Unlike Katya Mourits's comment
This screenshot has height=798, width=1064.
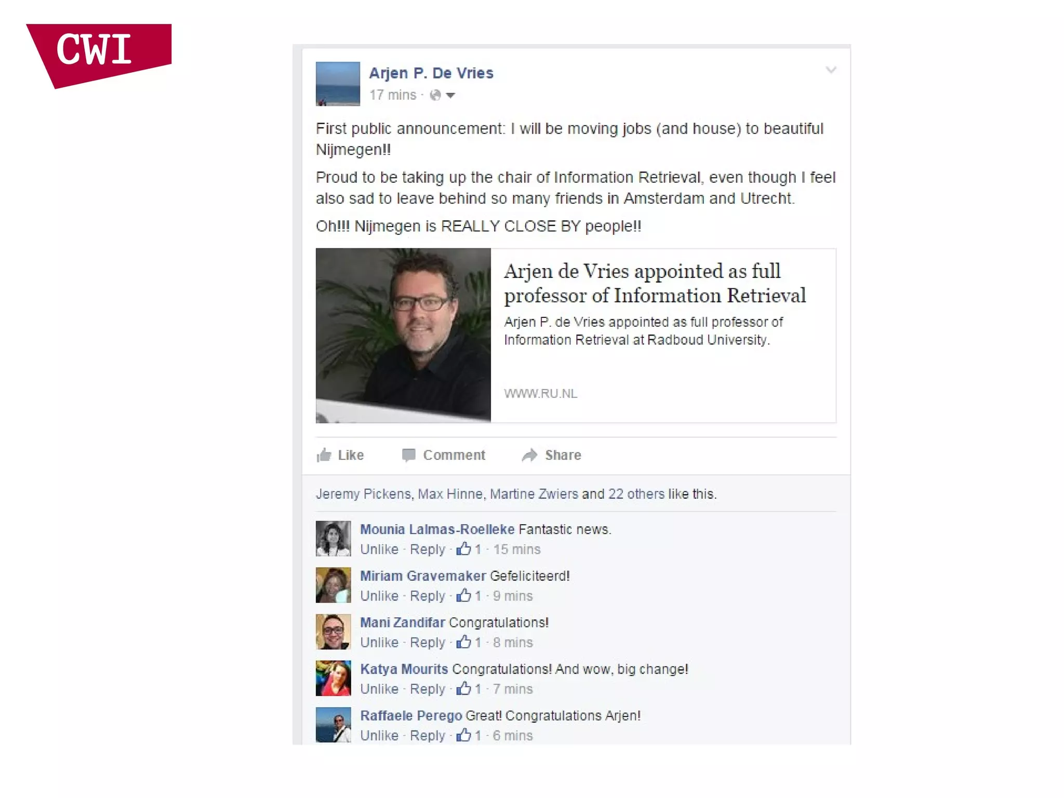pyautogui.click(x=379, y=689)
